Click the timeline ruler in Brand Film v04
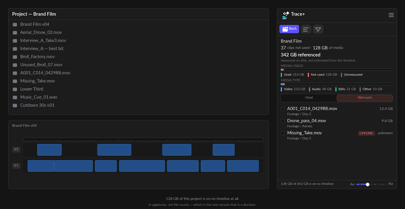This screenshot has width=405, height=209. 143,139
